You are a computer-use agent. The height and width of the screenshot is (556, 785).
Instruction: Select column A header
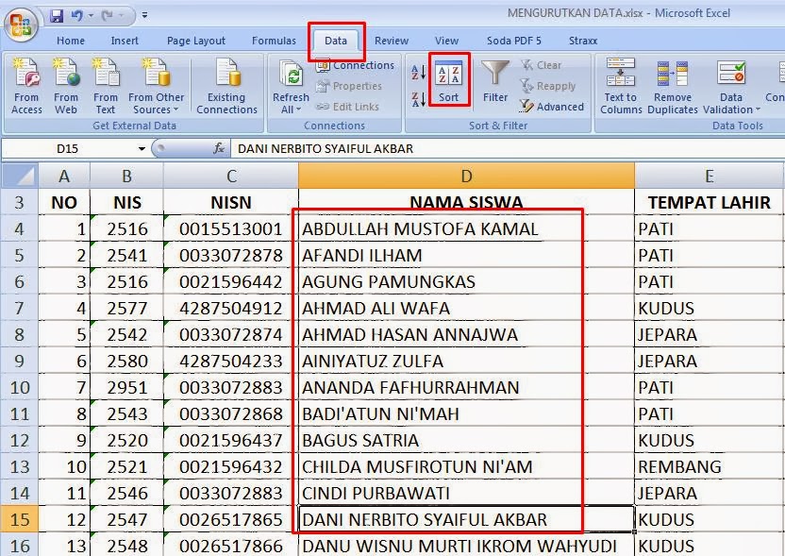click(64, 177)
